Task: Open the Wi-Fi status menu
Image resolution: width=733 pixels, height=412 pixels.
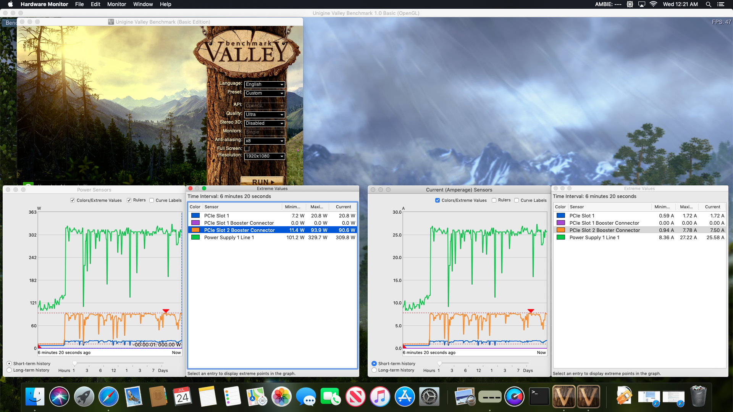Action: [653, 4]
